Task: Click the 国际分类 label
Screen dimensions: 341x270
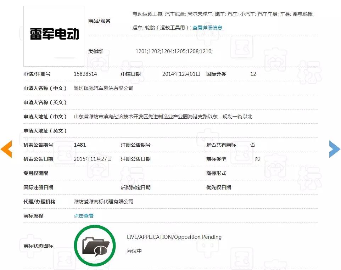Action: [x=216, y=74]
